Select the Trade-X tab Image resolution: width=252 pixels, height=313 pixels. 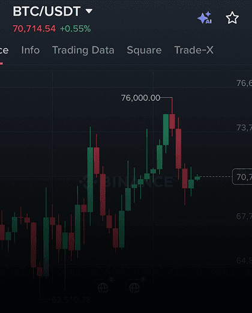click(x=194, y=50)
